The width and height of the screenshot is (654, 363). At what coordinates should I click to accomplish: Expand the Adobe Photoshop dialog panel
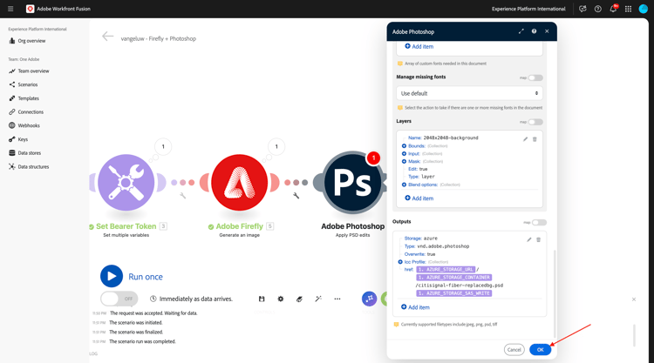point(521,31)
